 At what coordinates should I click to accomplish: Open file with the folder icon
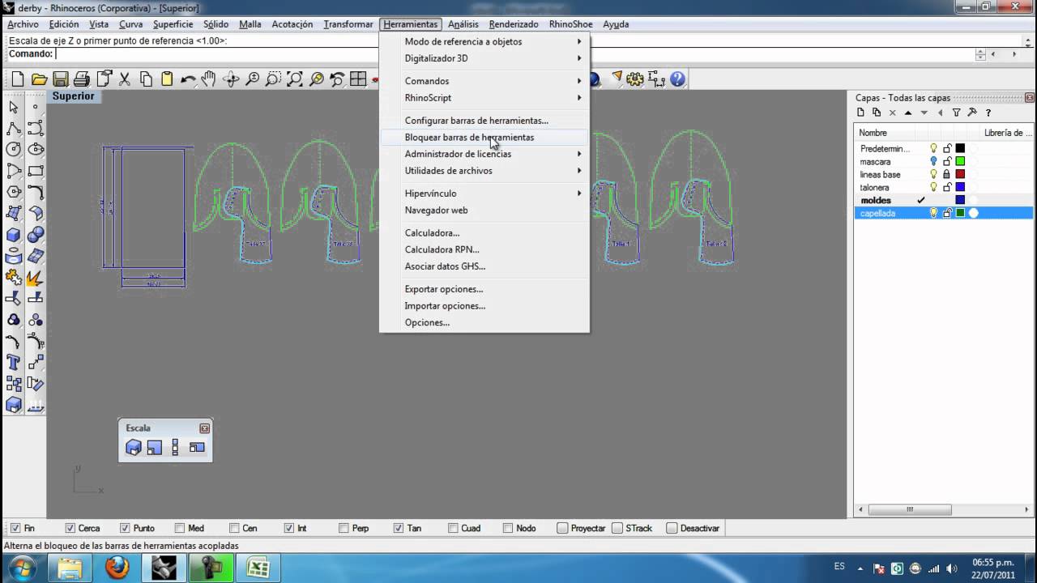(39, 79)
